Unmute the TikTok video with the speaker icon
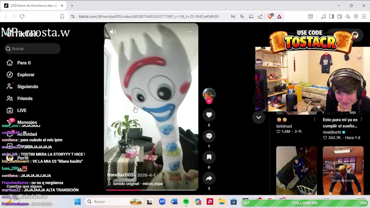The height and width of the screenshot is (208, 370). [113, 32]
